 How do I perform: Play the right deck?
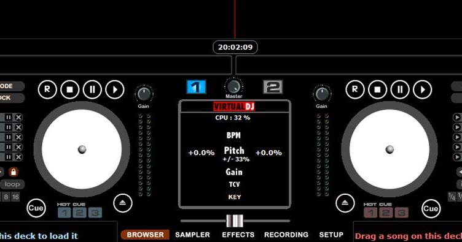point(422,89)
